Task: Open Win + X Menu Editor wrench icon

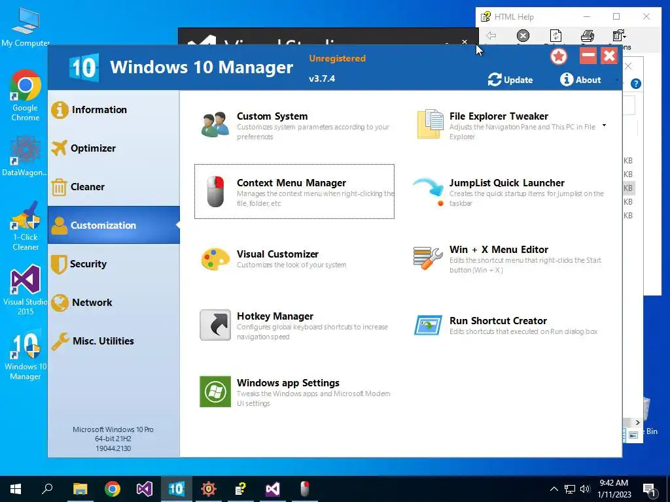Action: point(428,258)
